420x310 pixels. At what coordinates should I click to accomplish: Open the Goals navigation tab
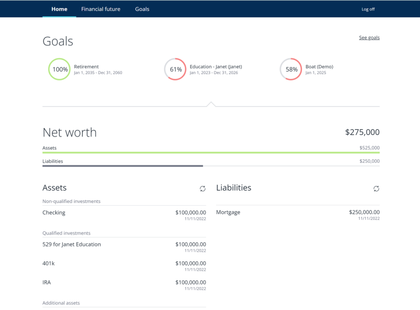click(x=142, y=9)
